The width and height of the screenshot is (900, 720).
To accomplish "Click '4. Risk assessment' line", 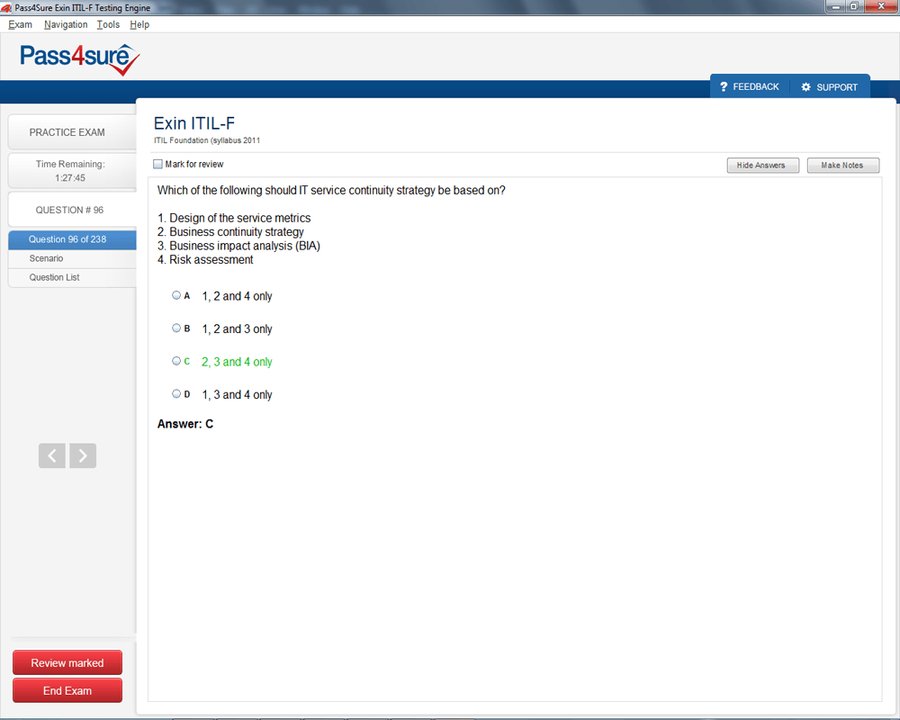I will point(205,259).
